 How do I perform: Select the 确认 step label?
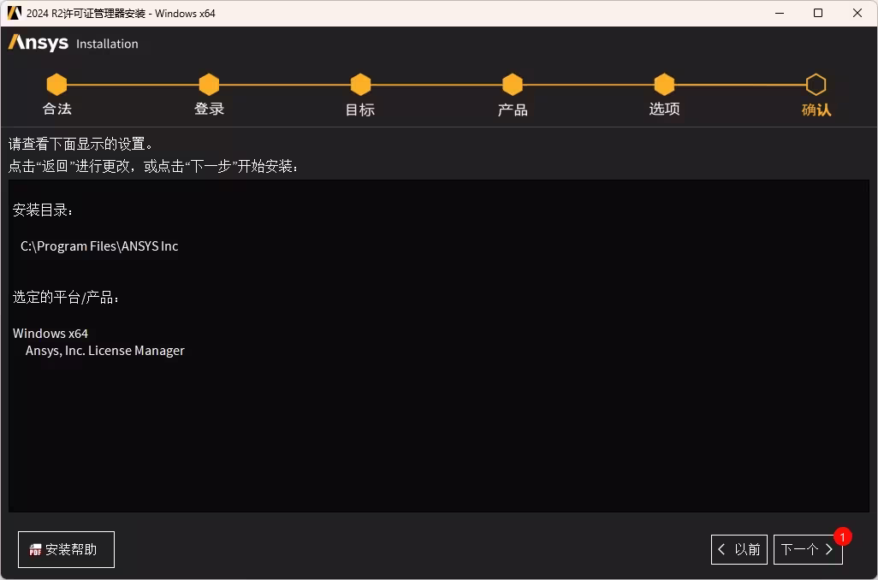[x=816, y=109]
